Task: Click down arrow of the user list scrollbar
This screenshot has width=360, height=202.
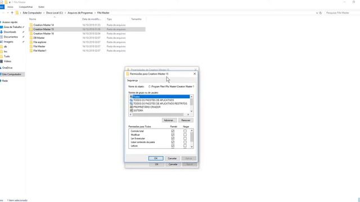Action: (191, 111)
